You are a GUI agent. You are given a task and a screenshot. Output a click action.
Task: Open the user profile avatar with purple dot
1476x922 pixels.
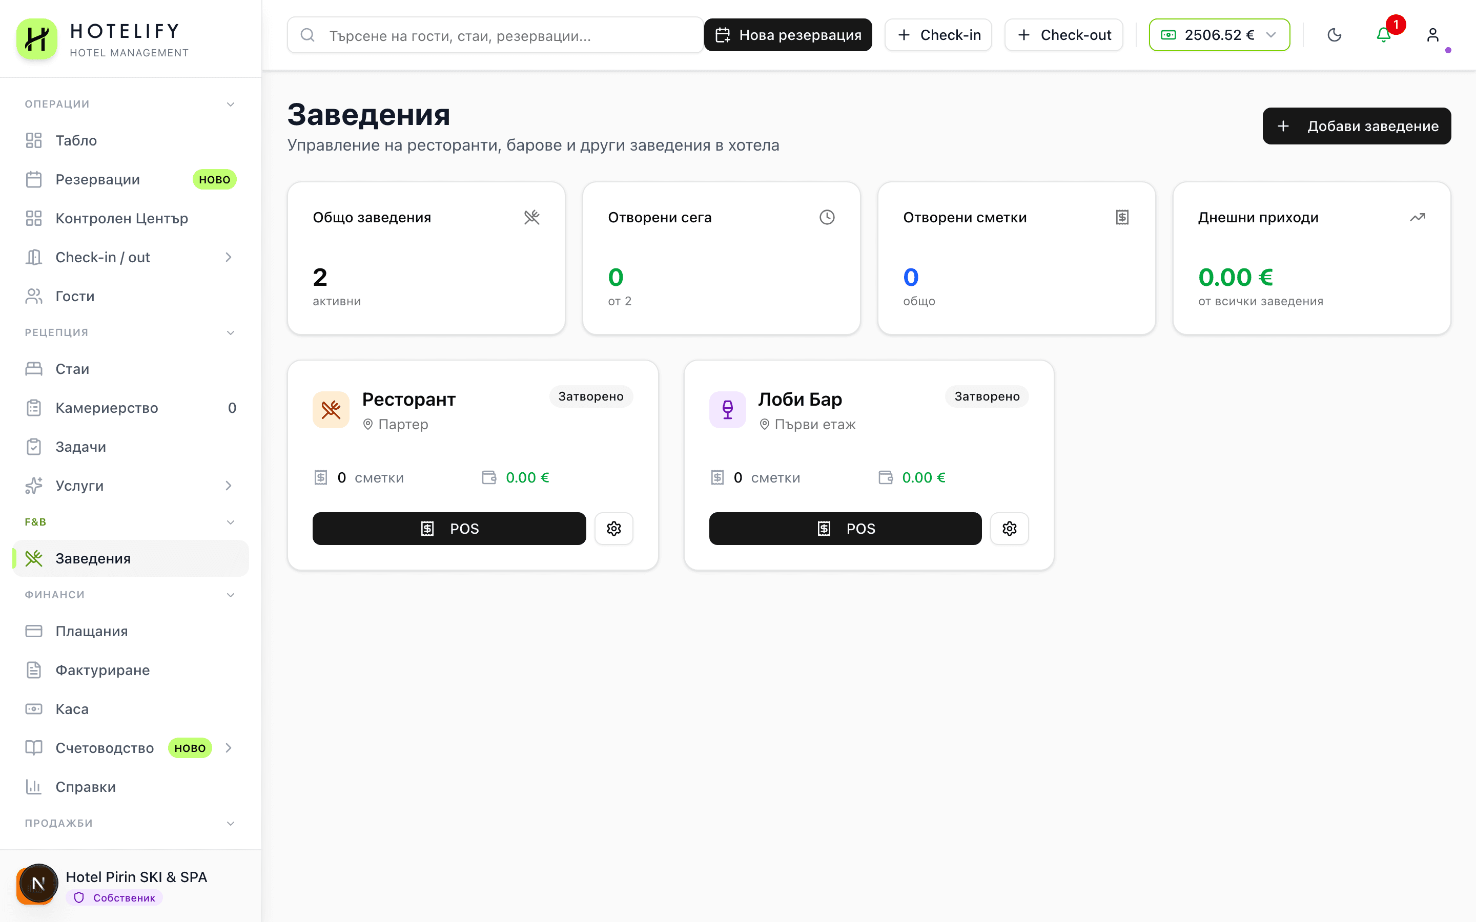(x=1433, y=35)
